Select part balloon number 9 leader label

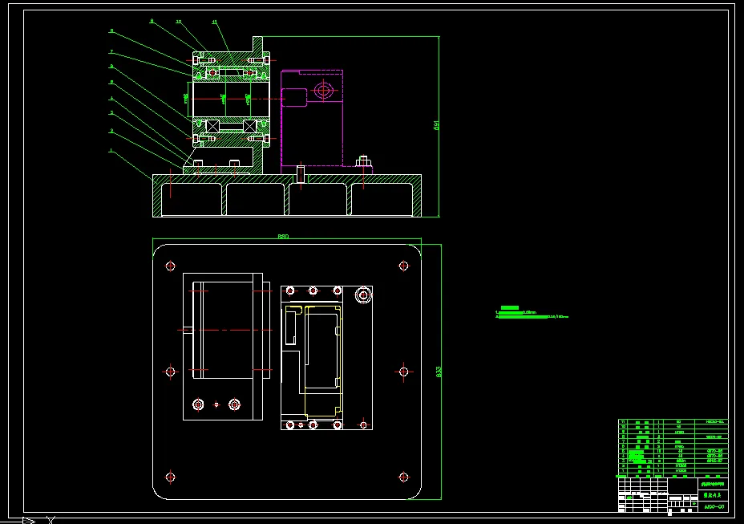coord(152,21)
